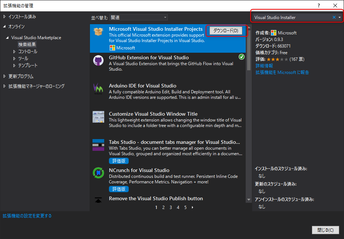Image resolution: width=344 pixels, height=239 pixels.
Task: Collapse the オンライン category
Action: pos(5,27)
